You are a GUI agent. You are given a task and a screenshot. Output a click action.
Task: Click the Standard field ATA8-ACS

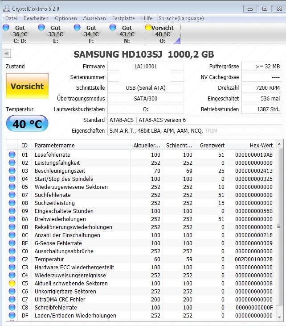click(195, 120)
